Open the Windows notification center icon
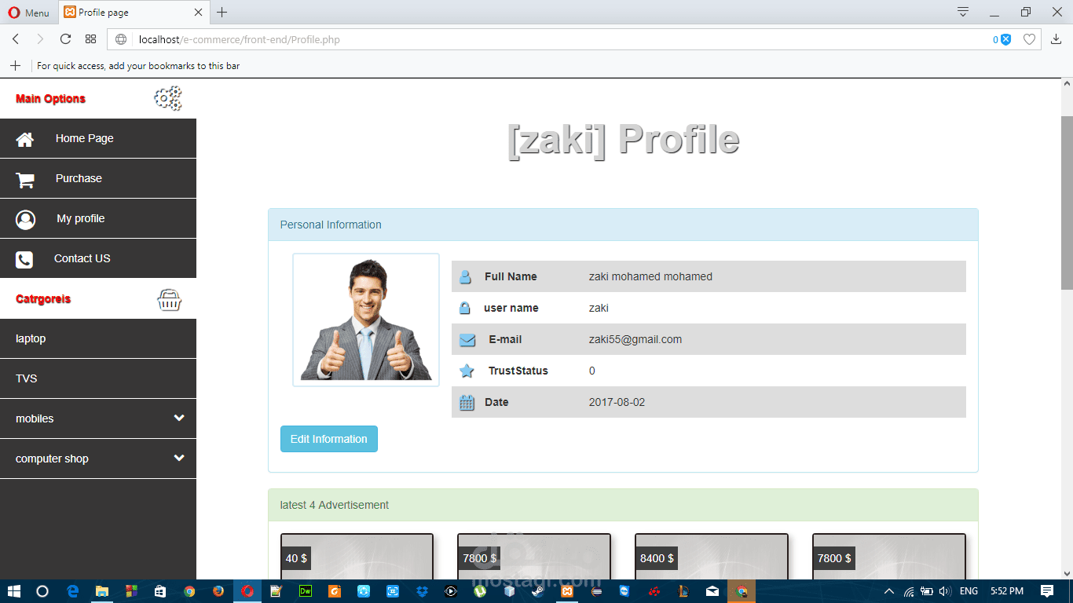Screen dimensions: 1073x603 pos(1047,591)
